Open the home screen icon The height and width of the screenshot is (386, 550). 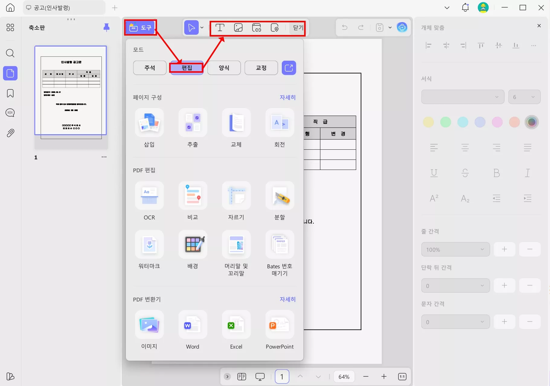[10, 8]
